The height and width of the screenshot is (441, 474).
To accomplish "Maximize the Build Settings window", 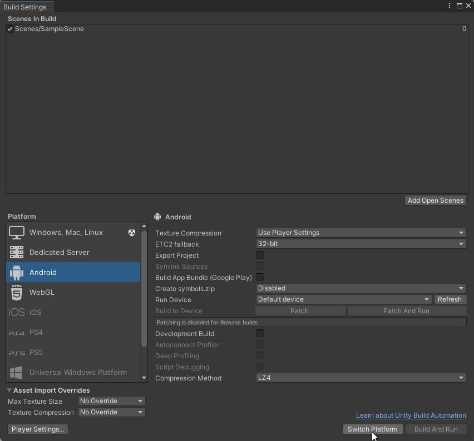I will tap(459, 6).
